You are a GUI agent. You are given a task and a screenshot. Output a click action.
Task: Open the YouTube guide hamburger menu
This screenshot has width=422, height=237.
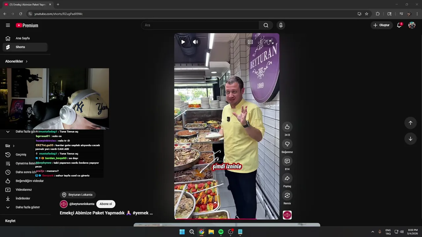point(8,25)
